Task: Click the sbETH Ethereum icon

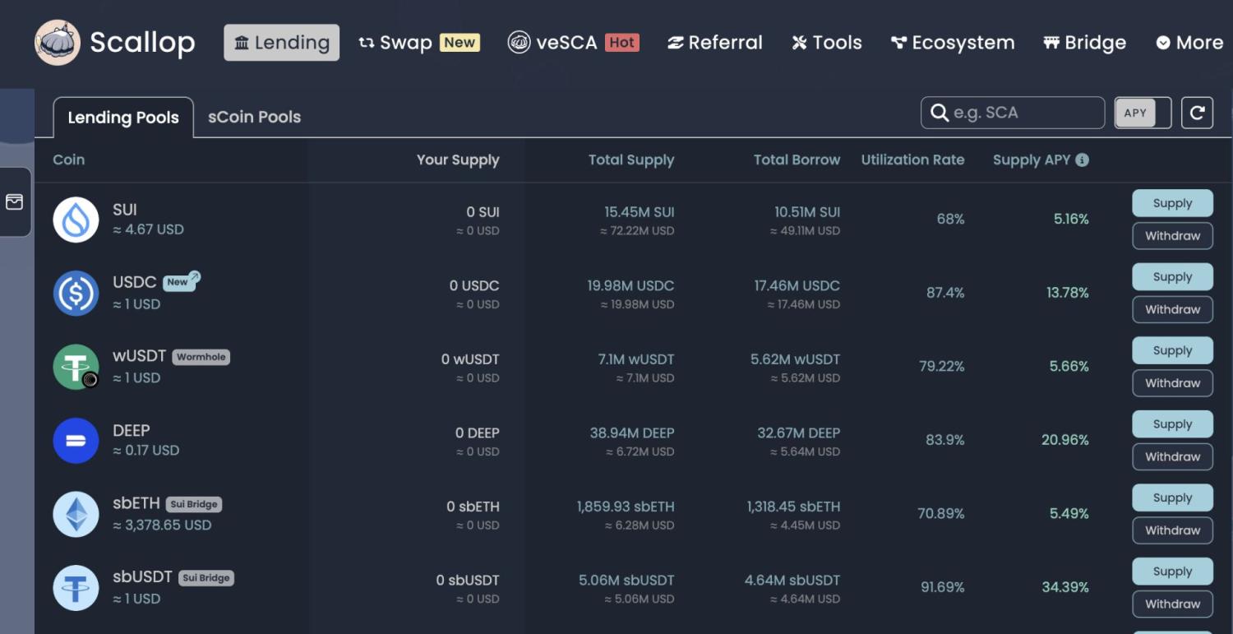Action: [76, 515]
